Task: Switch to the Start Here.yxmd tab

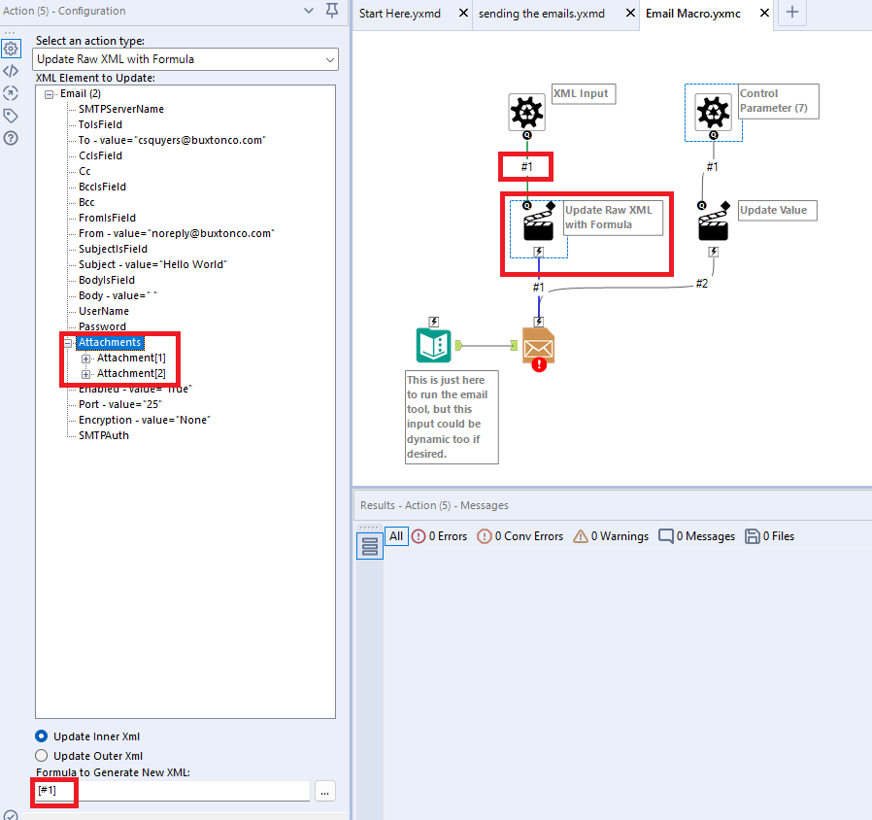Action: [402, 15]
